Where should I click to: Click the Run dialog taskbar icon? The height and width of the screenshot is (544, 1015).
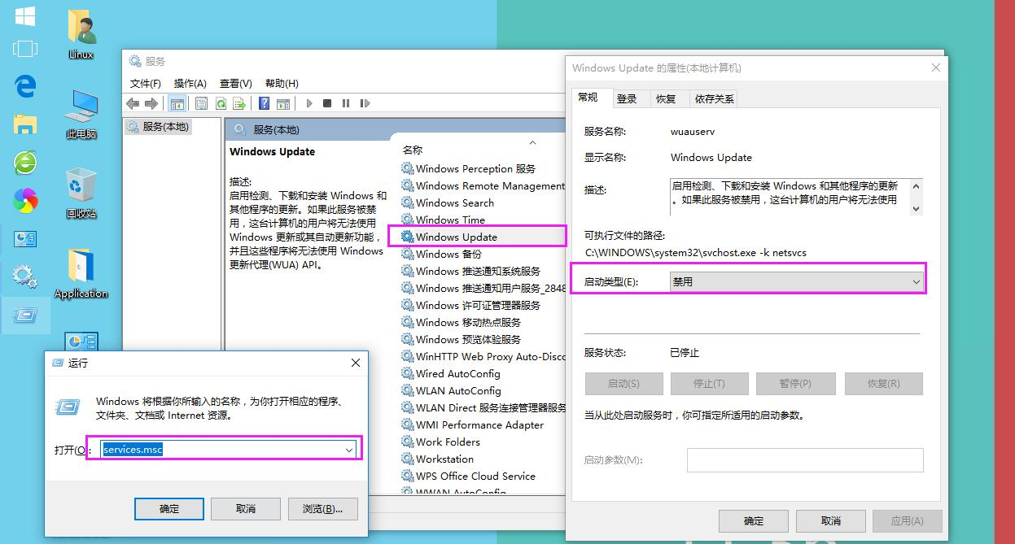25,315
